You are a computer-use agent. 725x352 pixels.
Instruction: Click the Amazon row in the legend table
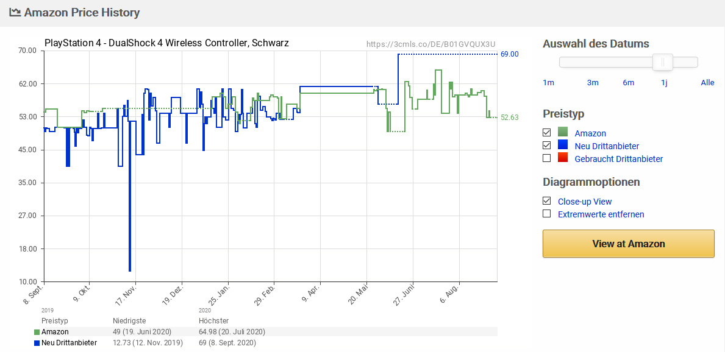(x=266, y=332)
